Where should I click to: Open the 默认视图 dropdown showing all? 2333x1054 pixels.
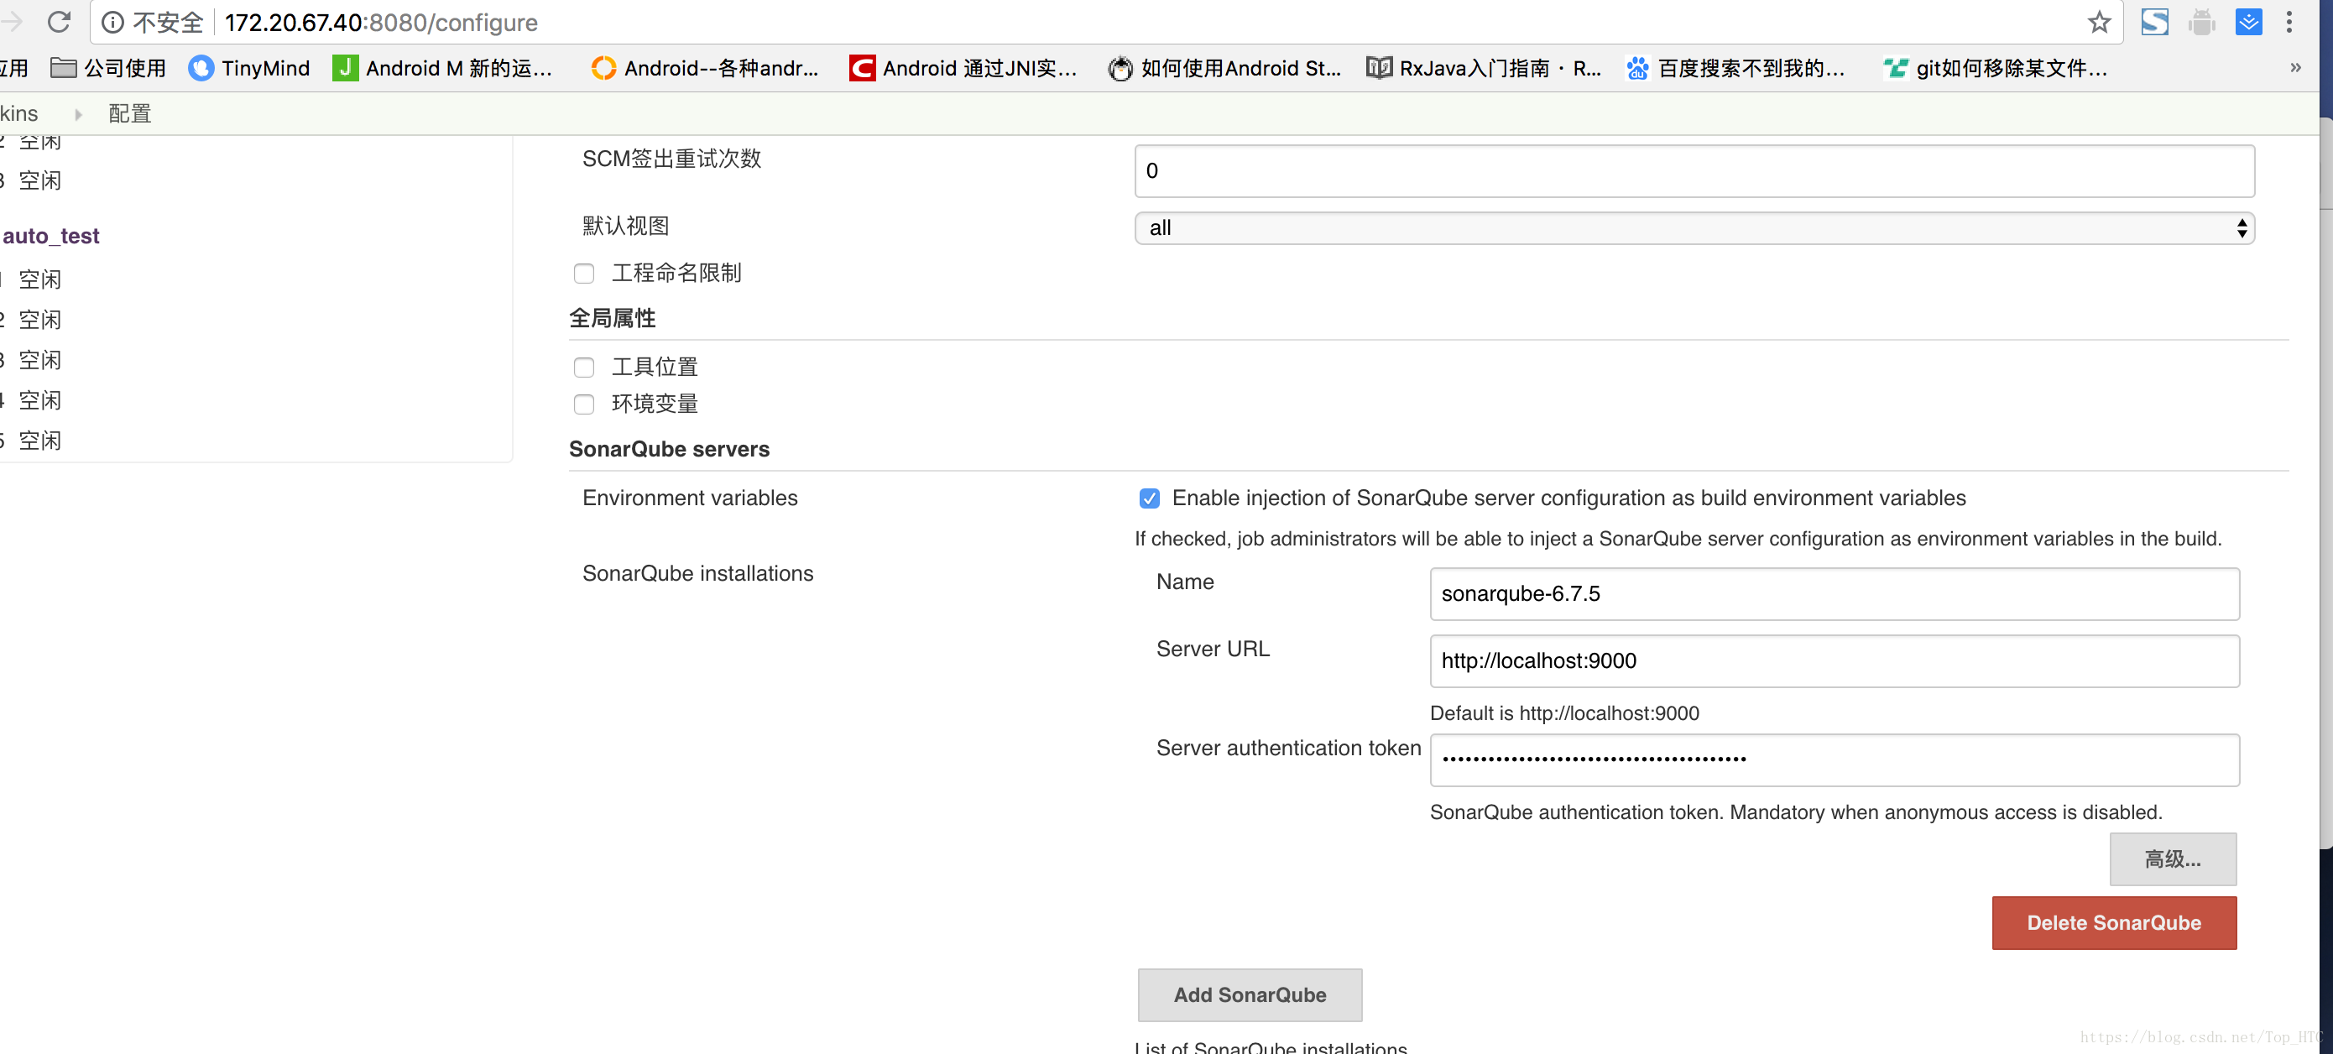(1694, 228)
